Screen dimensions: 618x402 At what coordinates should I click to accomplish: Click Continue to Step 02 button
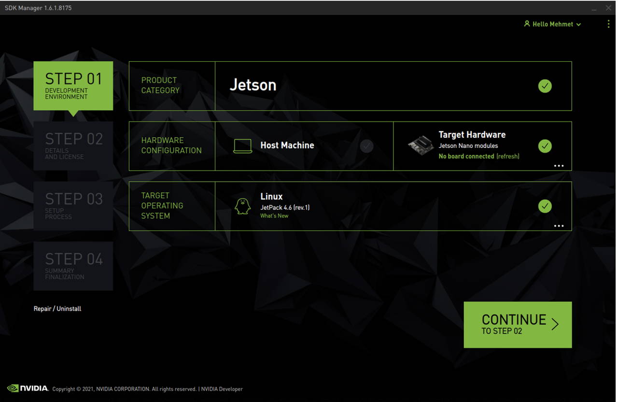tap(518, 325)
